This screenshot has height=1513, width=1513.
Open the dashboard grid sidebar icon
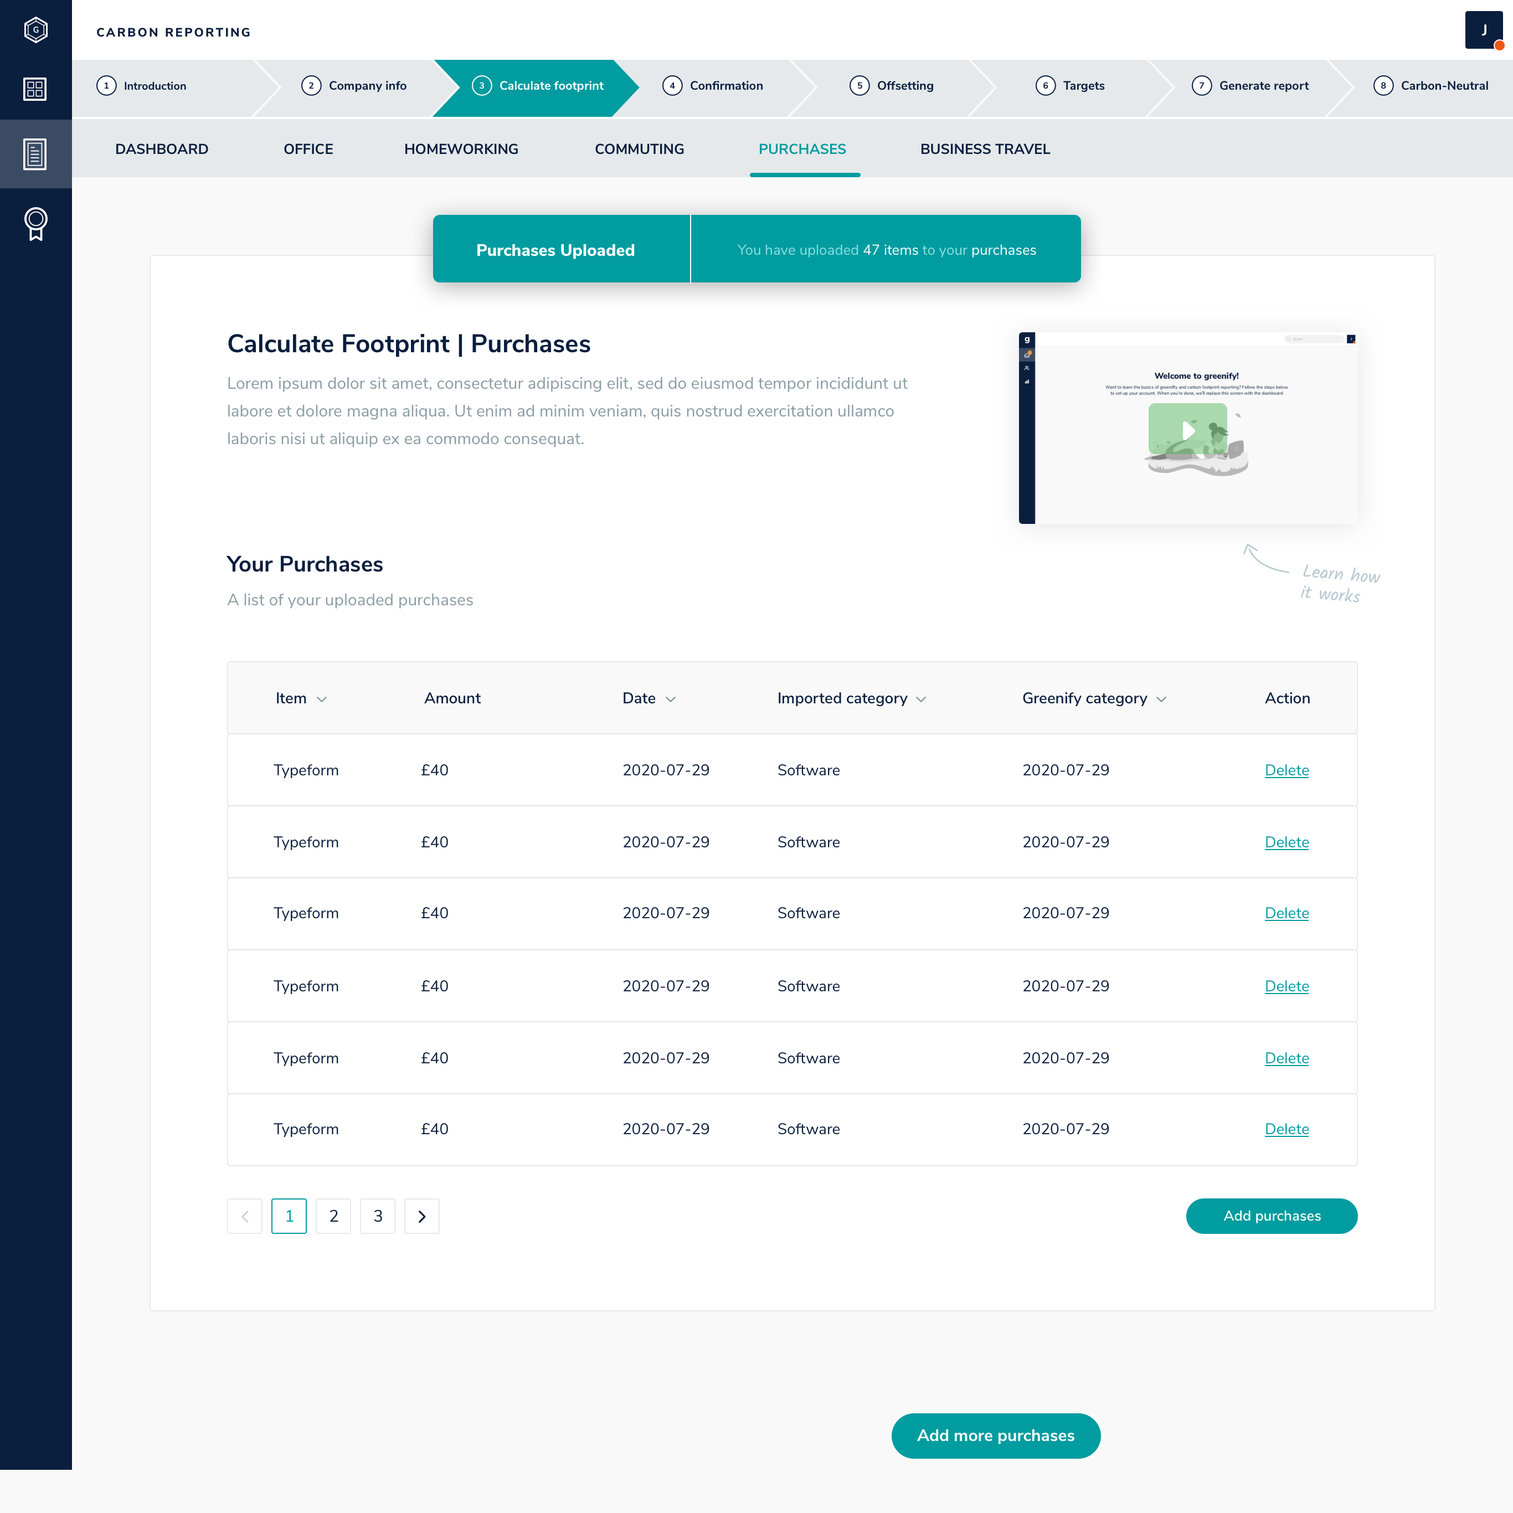tap(35, 89)
